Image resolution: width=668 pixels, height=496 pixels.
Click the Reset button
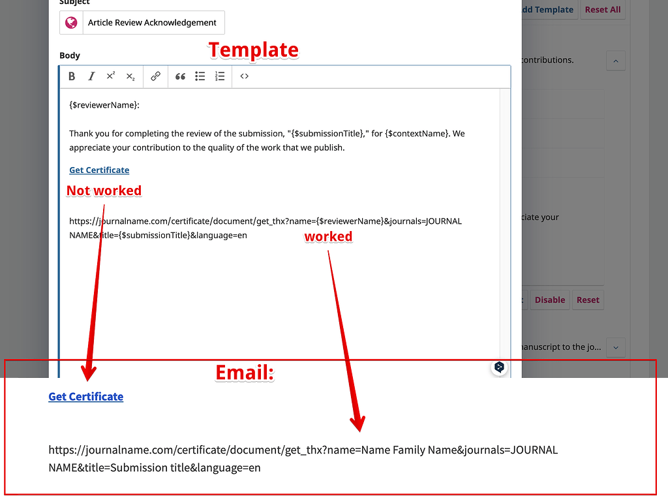pyautogui.click(x=588, y=300)
